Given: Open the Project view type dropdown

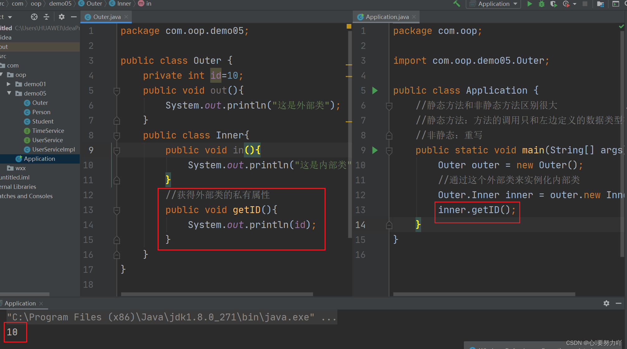Looking at the screenshot, I should (x=10, y=17).
